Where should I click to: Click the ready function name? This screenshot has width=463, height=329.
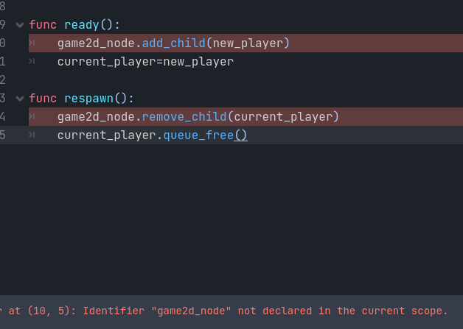pyautogui.click(x=82, y=25)
